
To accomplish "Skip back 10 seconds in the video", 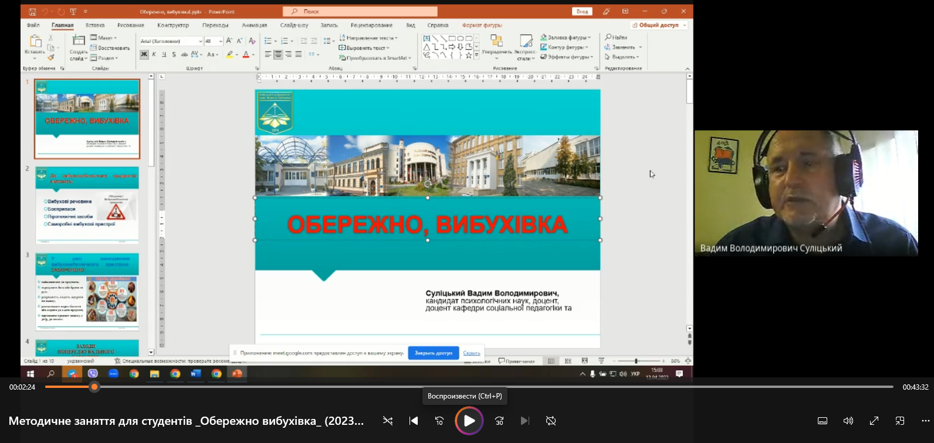I will [x=439, y=421].
